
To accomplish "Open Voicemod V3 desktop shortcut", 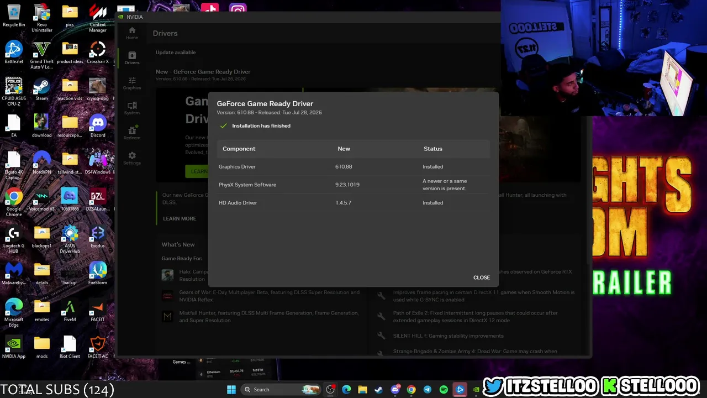I will tap(42, 200).
